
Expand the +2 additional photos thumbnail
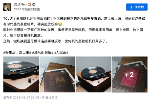pyautogui.click(x=129, y=75)
